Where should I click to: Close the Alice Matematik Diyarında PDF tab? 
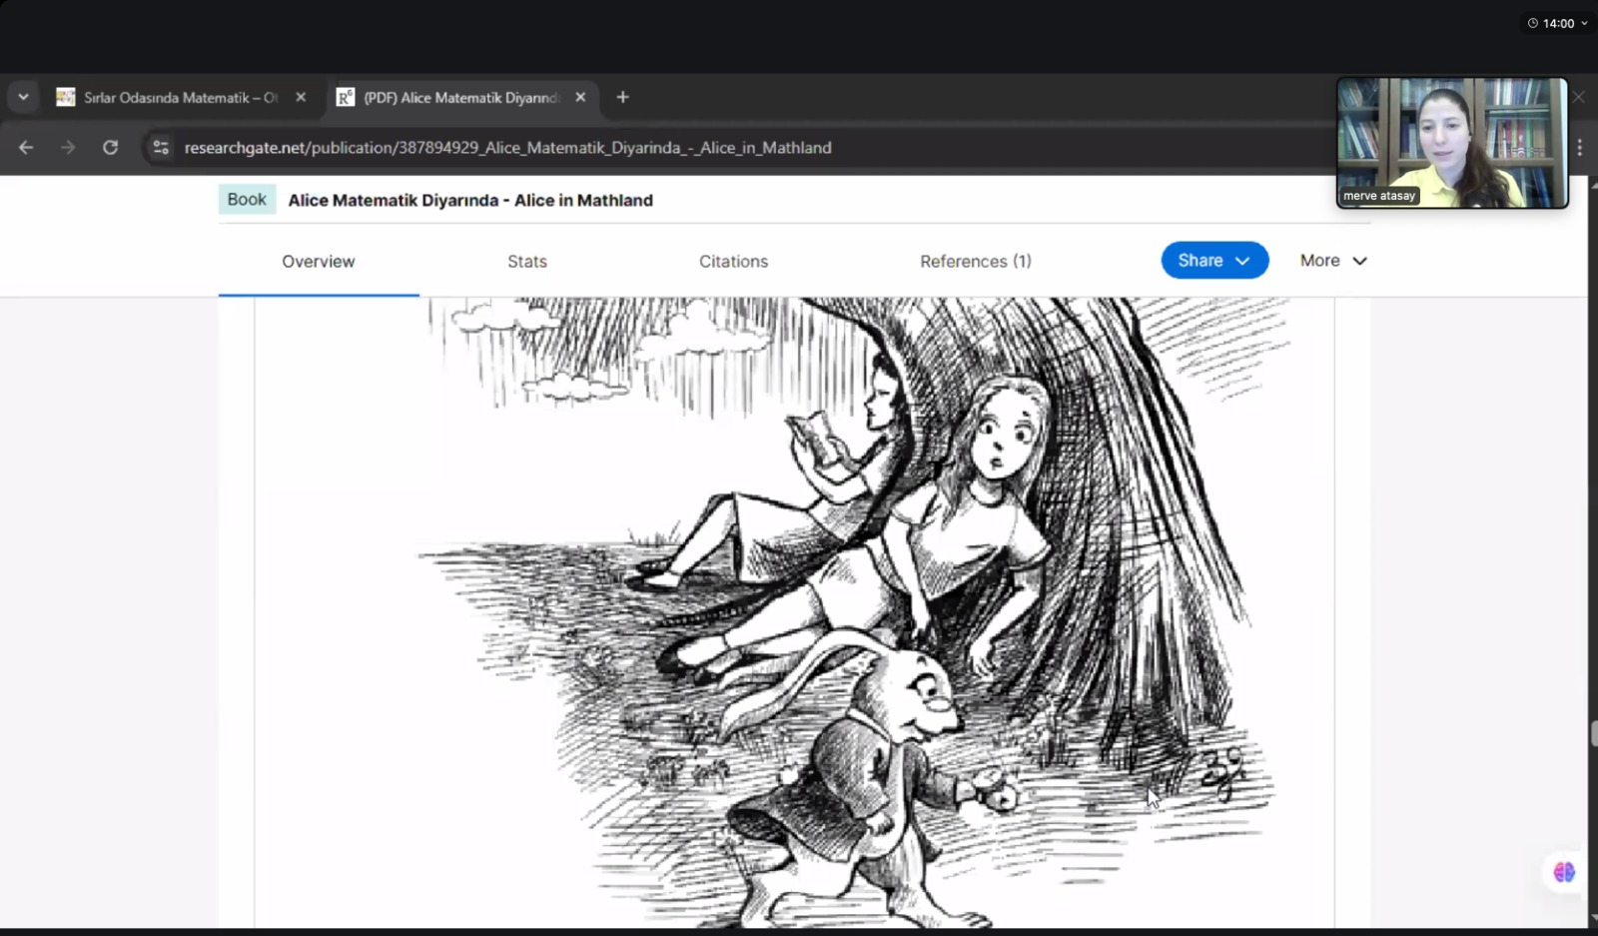point(580,97)
